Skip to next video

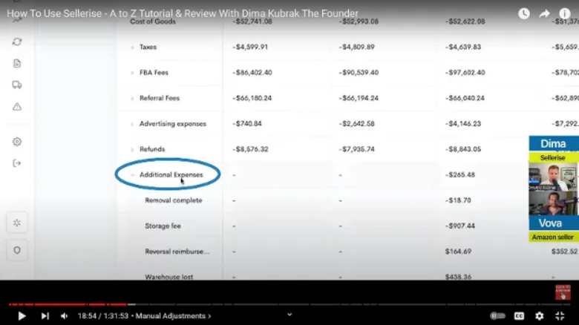tap(45, 316)
